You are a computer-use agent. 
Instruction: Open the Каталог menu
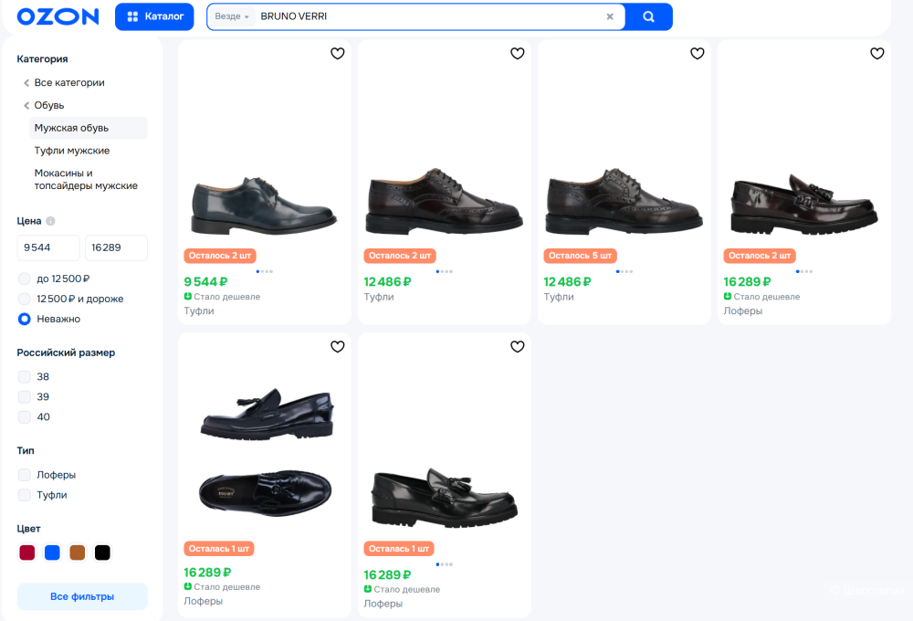click(154, 16)
